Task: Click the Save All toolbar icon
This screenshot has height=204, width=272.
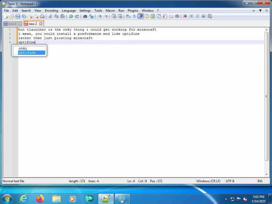Action: coord(24,16)
